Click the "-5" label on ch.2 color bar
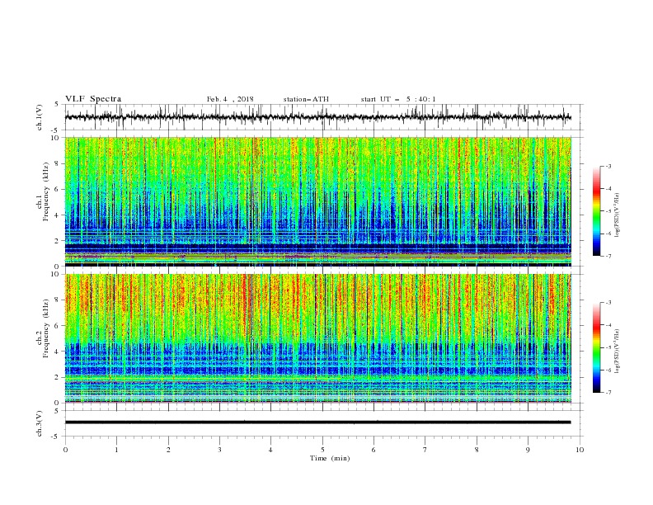 (608, 347)
